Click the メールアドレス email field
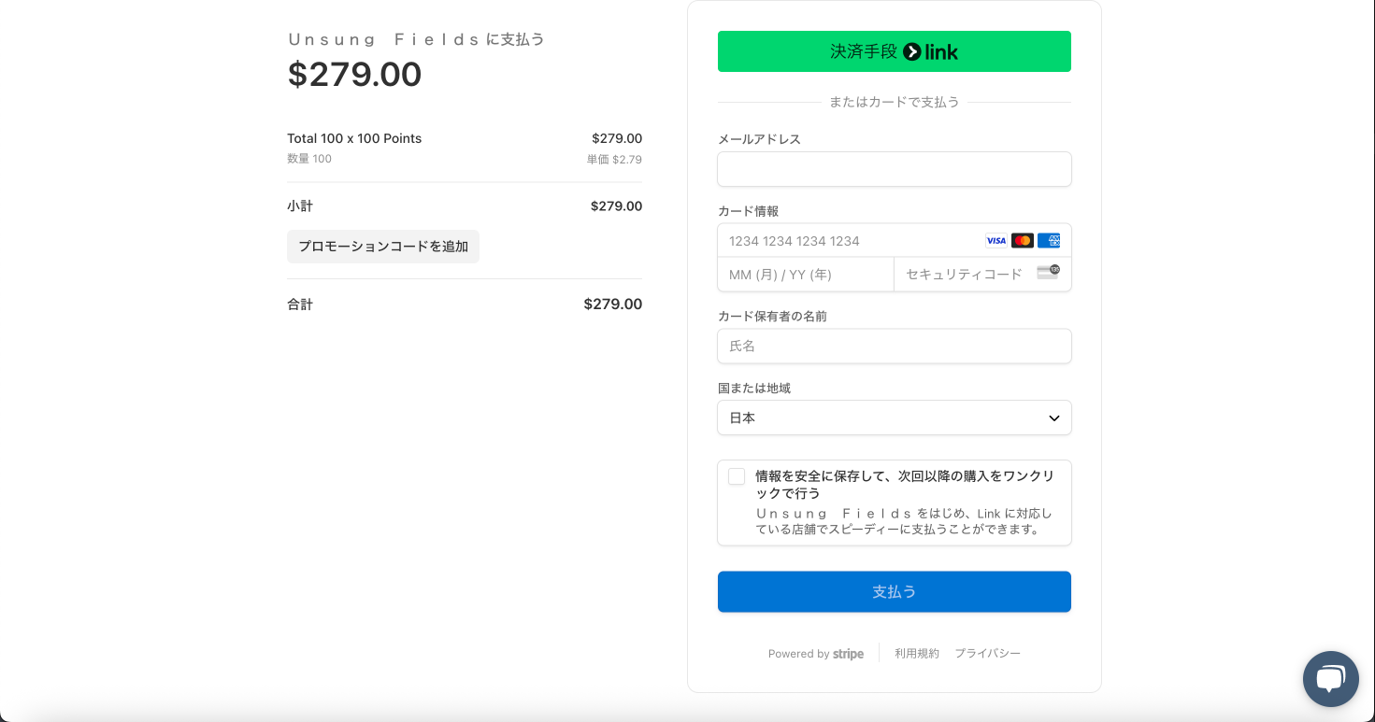This screenshot has height=722, width=1375. click(895, 169)
